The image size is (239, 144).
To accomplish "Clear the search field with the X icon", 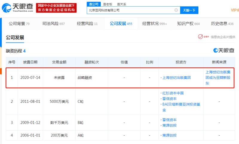I will pos(176,10).
